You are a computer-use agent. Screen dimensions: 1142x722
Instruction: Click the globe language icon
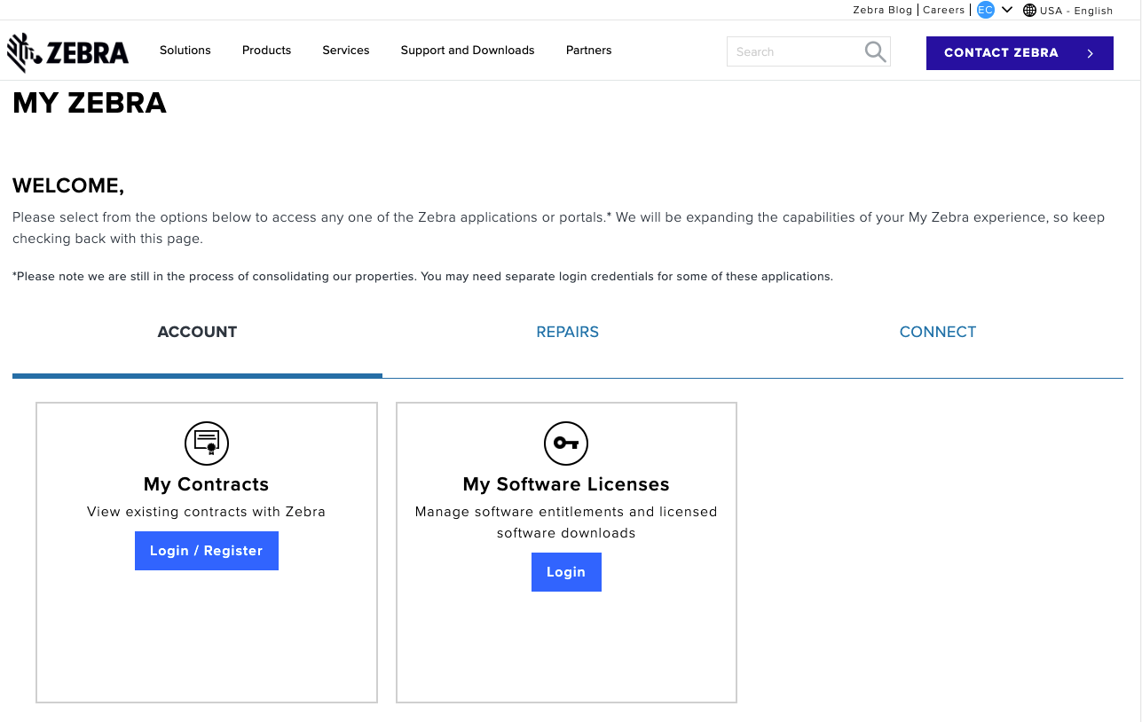click(1029, 11)
